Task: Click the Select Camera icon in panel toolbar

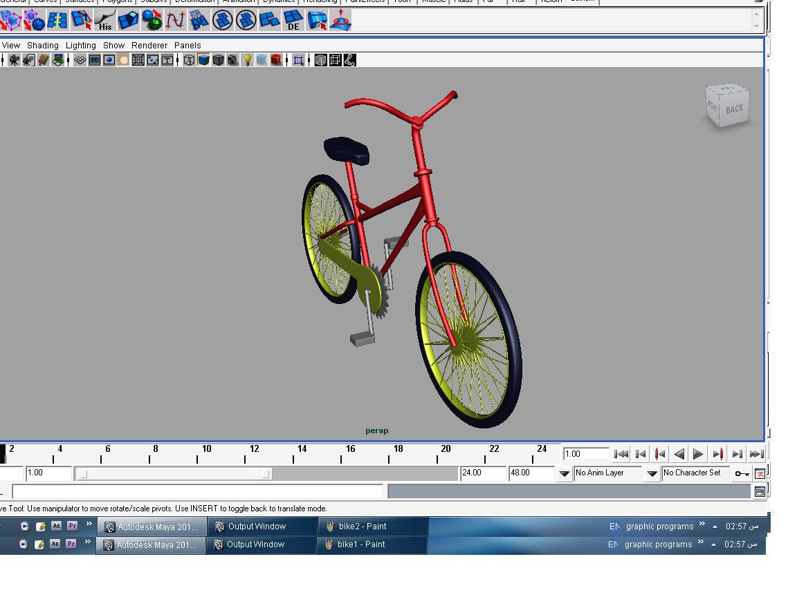Action: click(x=14, y=60)
